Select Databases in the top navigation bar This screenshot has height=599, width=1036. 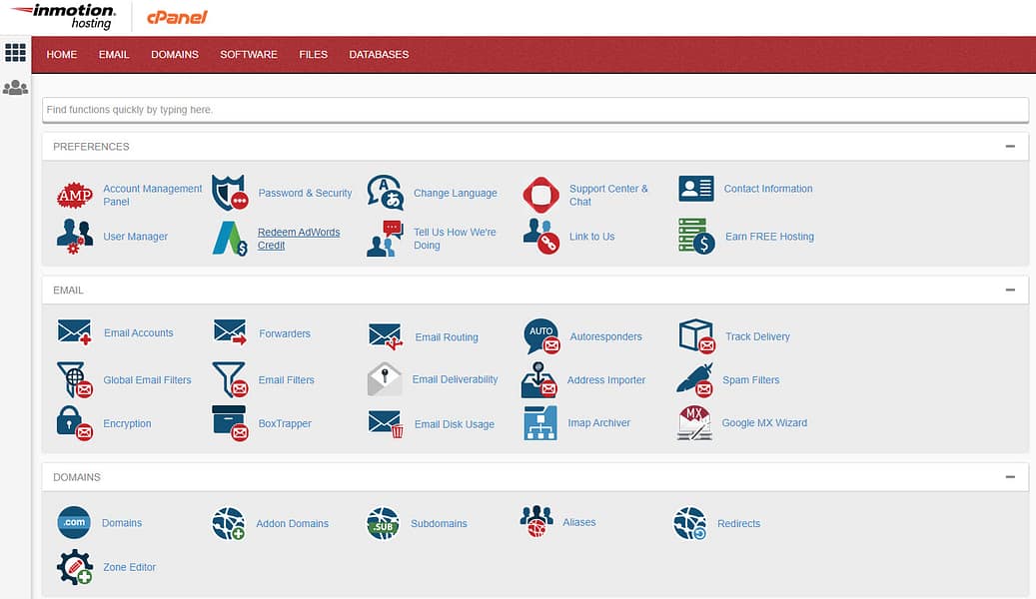point(379,54)
